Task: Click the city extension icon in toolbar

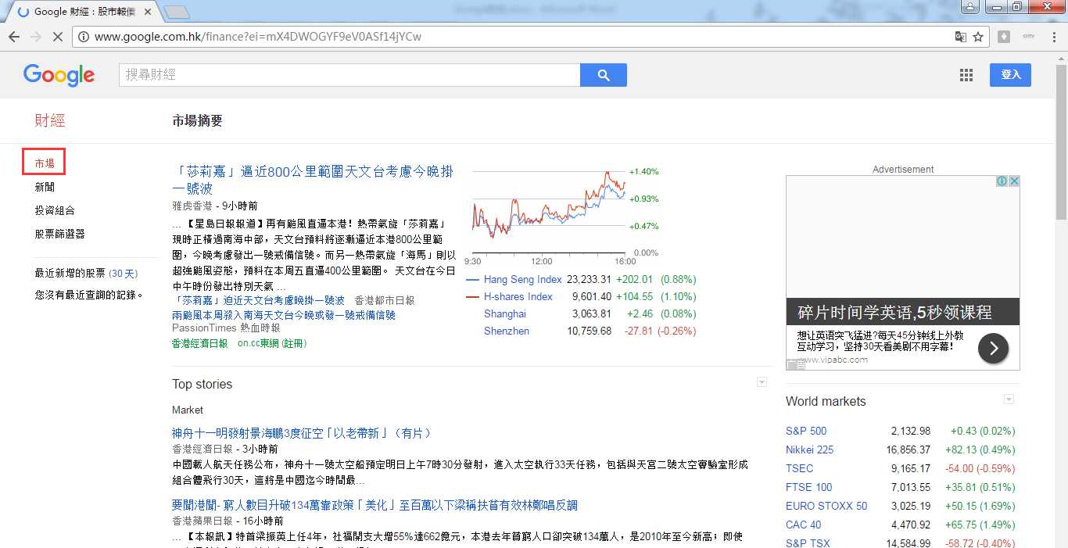Action: pos(1028,37)
